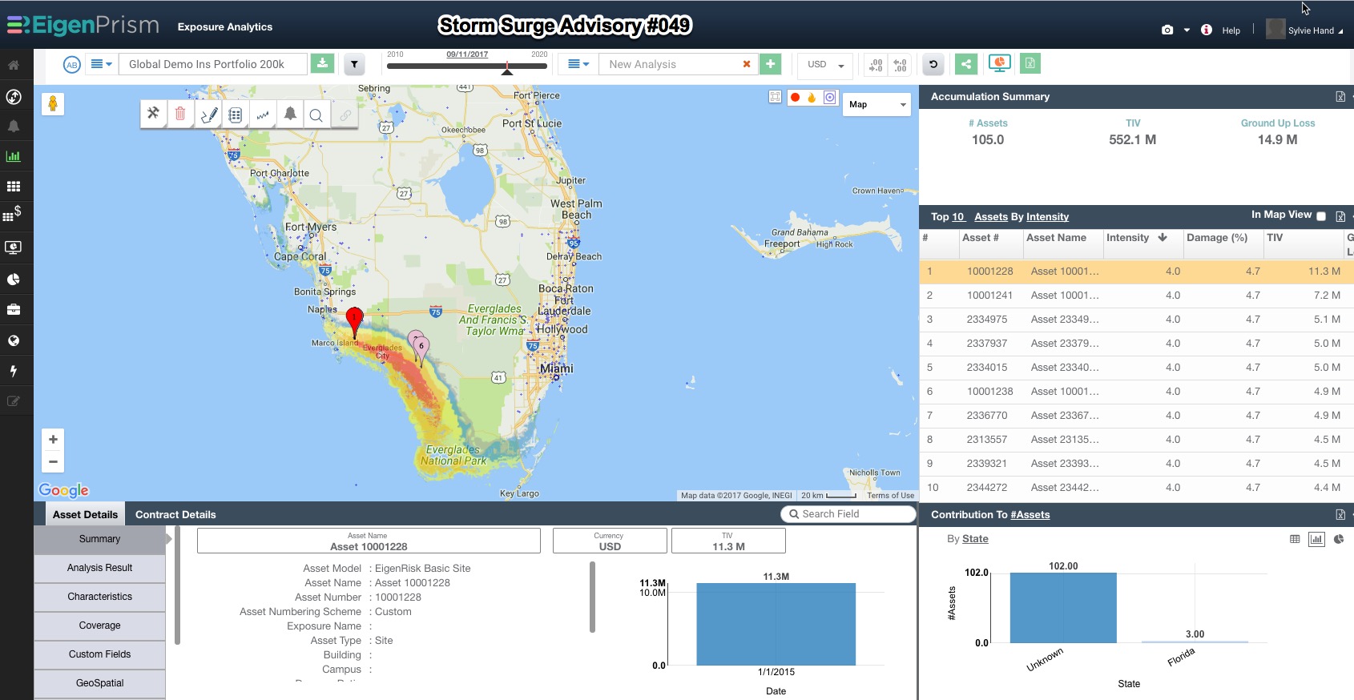Zoom out the map with minus button
Screen dimensions: 1354x700
pyautogui.click(x=53, y=461)
